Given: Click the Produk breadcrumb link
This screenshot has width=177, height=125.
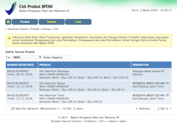Looking at the screenshot, I should click(x=35, y=29).
